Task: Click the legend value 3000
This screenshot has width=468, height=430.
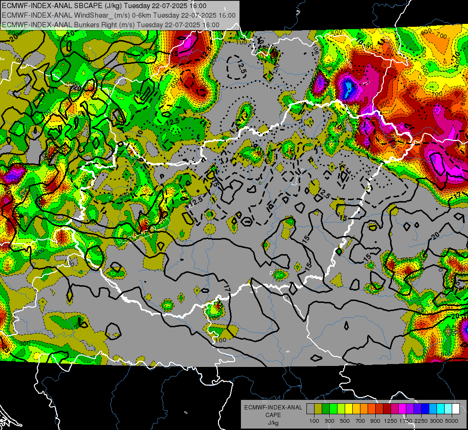Action: click(436, 421)
